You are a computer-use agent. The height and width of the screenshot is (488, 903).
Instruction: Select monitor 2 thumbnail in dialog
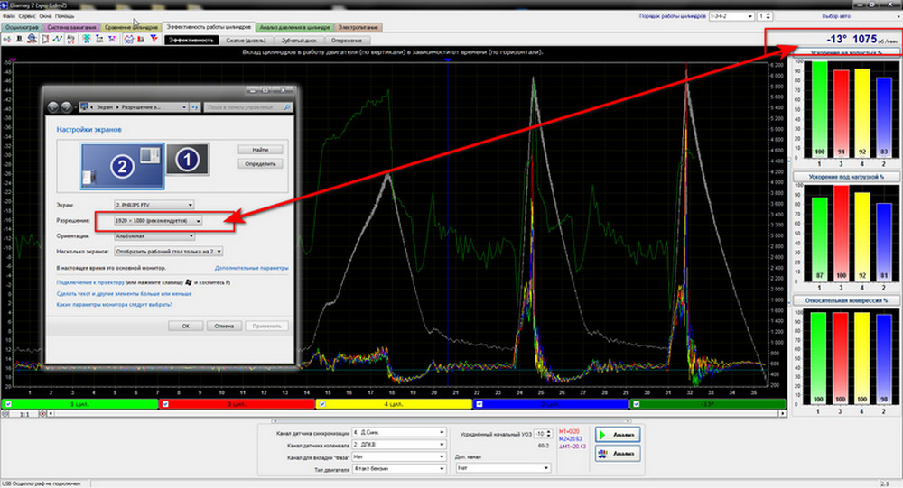pos(122,166)
